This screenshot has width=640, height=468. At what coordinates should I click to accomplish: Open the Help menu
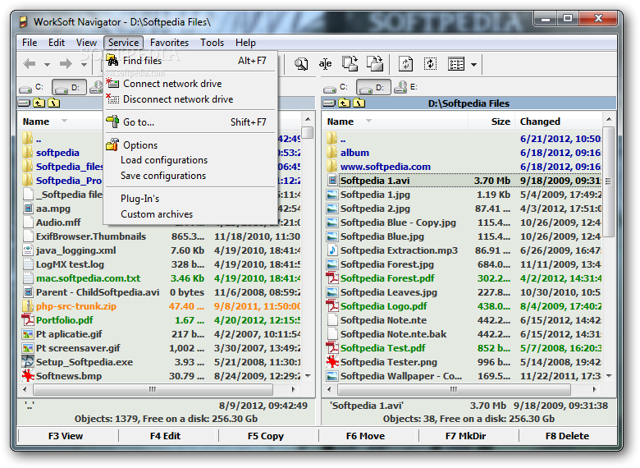pos(245,43)
